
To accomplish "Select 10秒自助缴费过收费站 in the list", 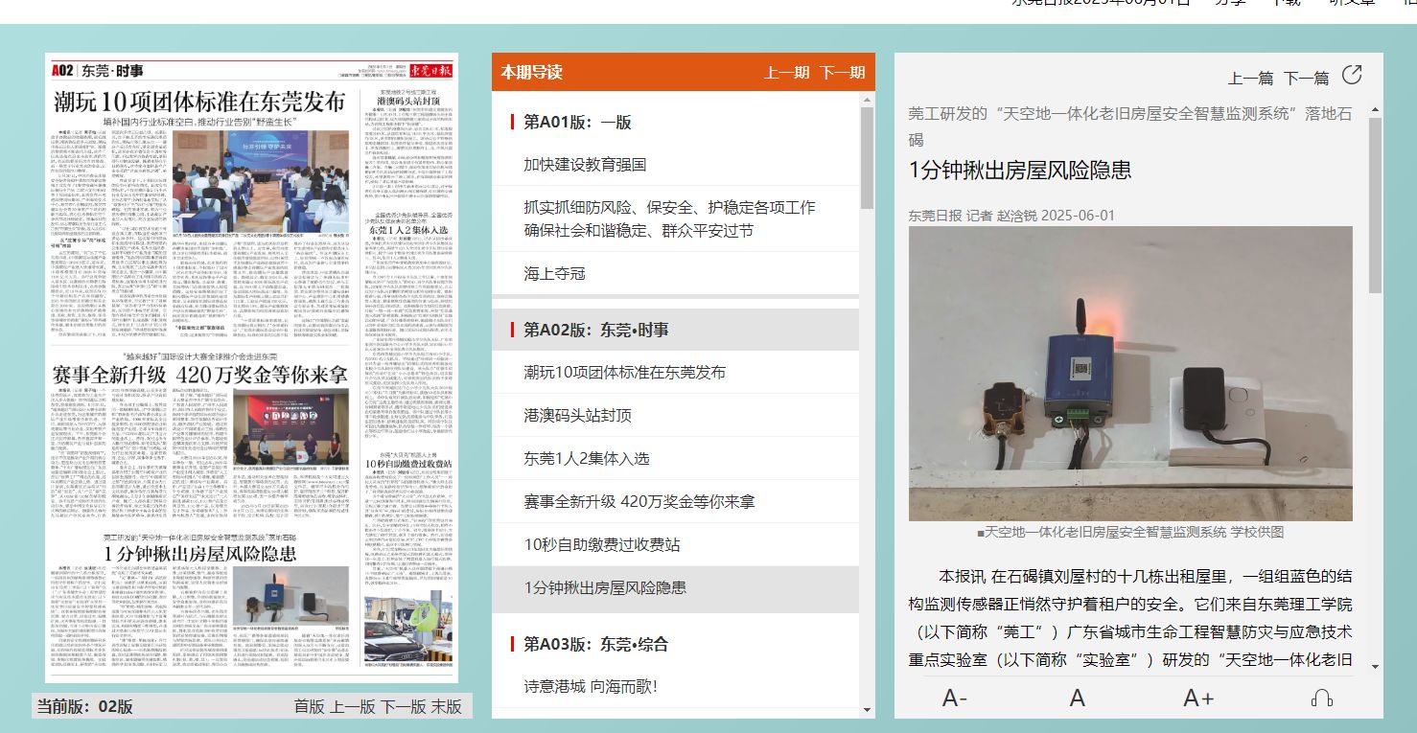I will 602,544.
